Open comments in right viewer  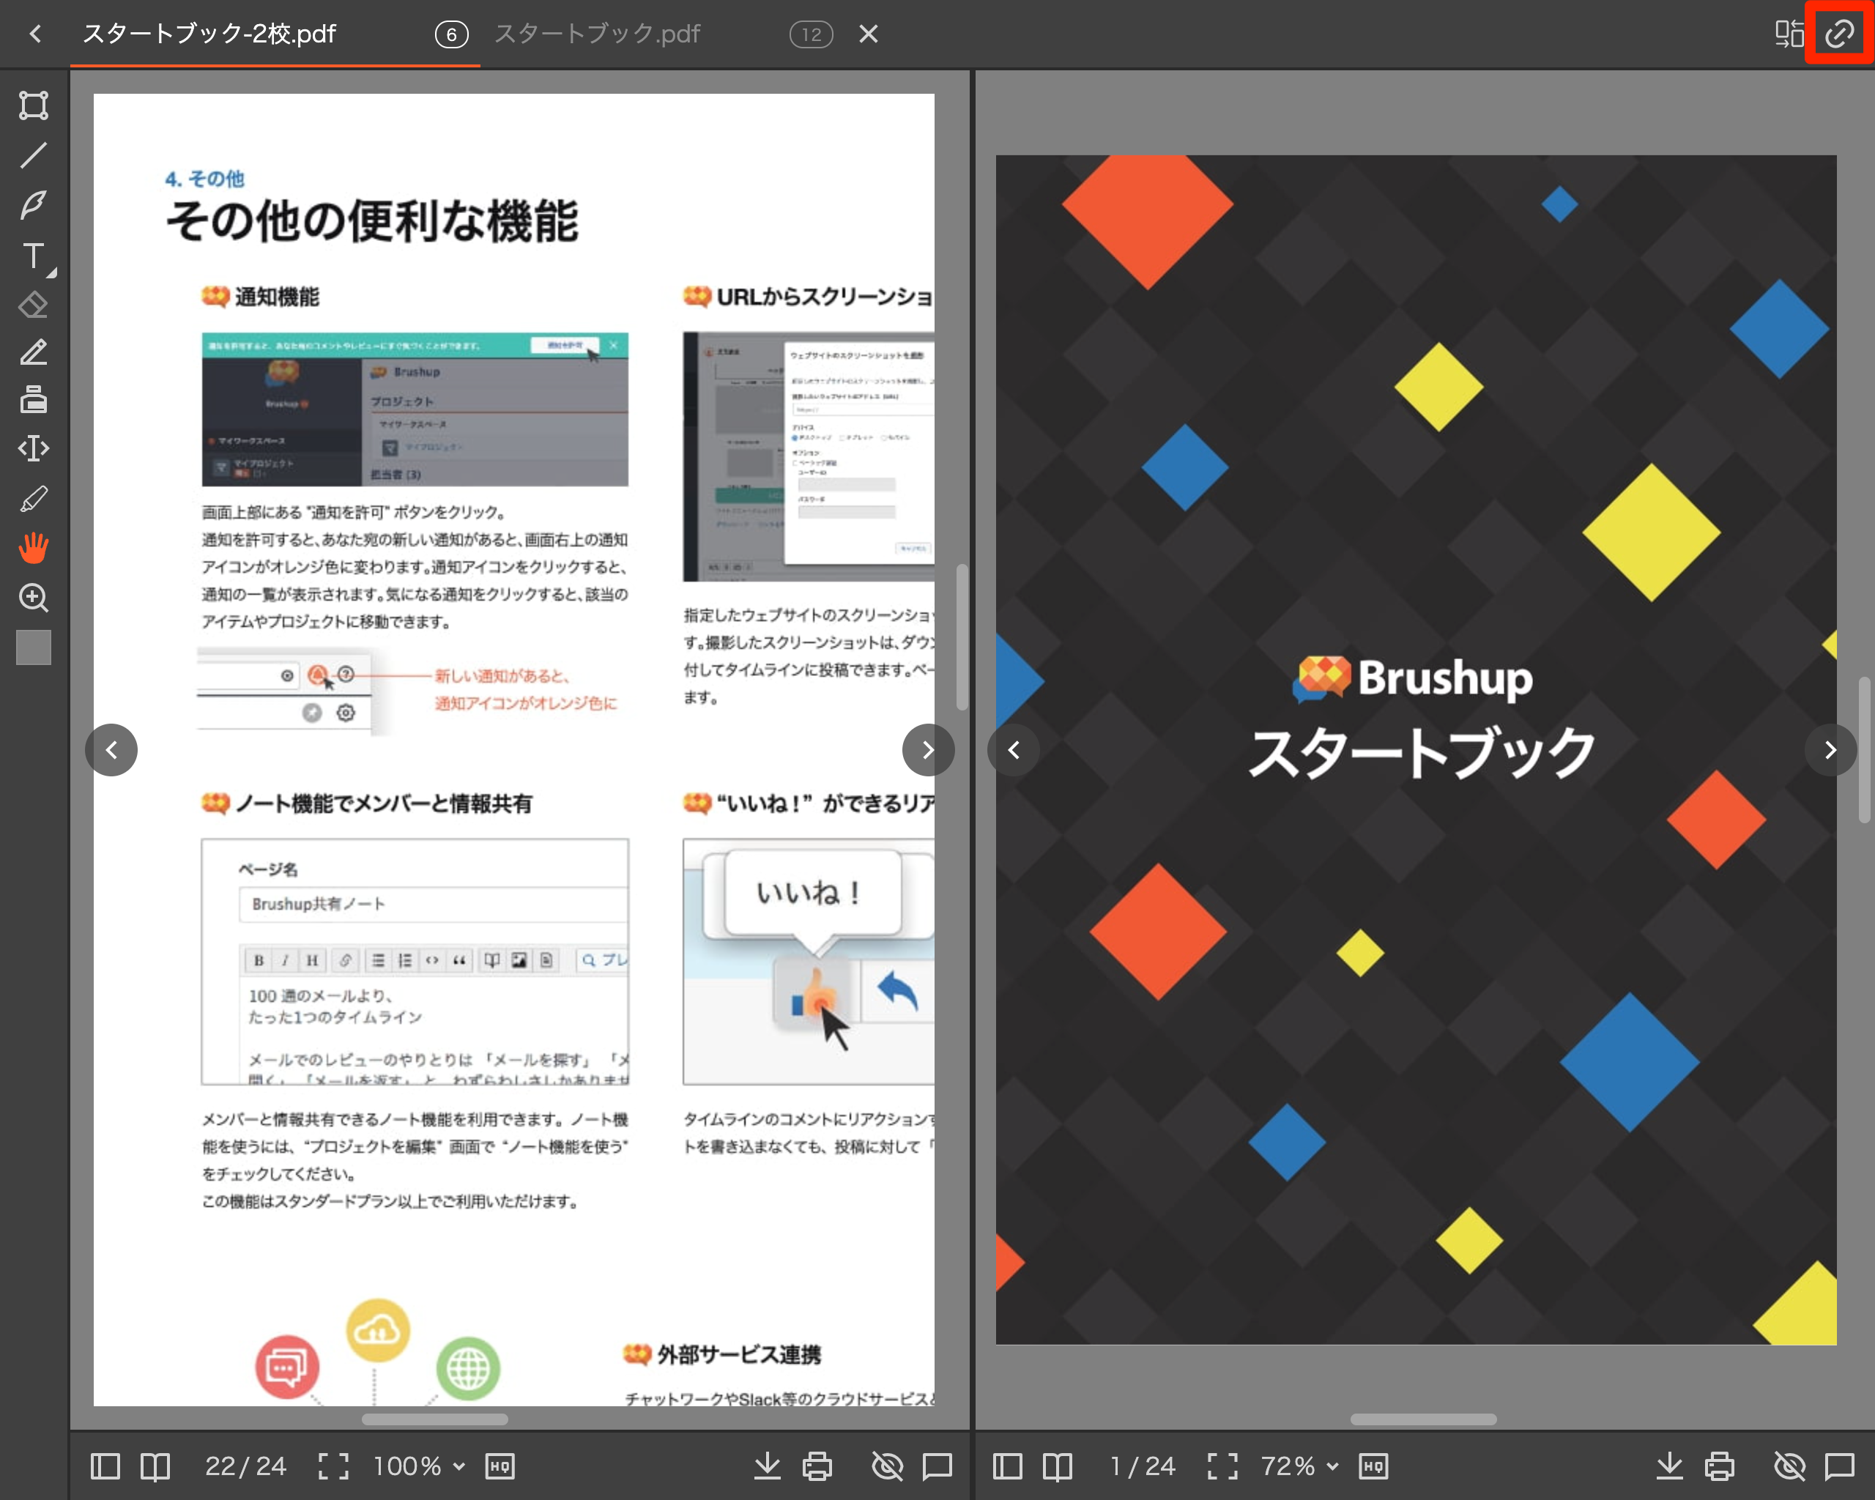(1838, 1466)
